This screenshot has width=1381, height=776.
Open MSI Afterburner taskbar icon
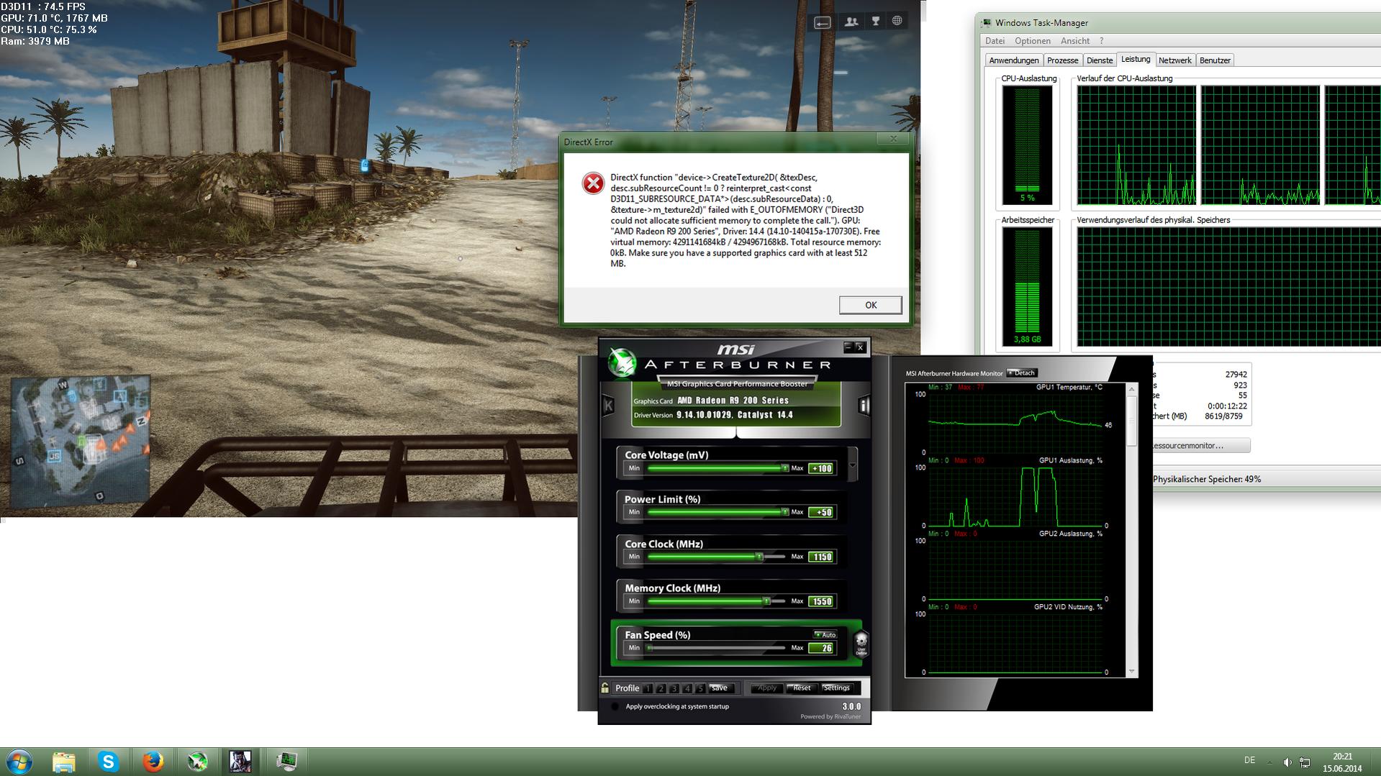(197, 761)
